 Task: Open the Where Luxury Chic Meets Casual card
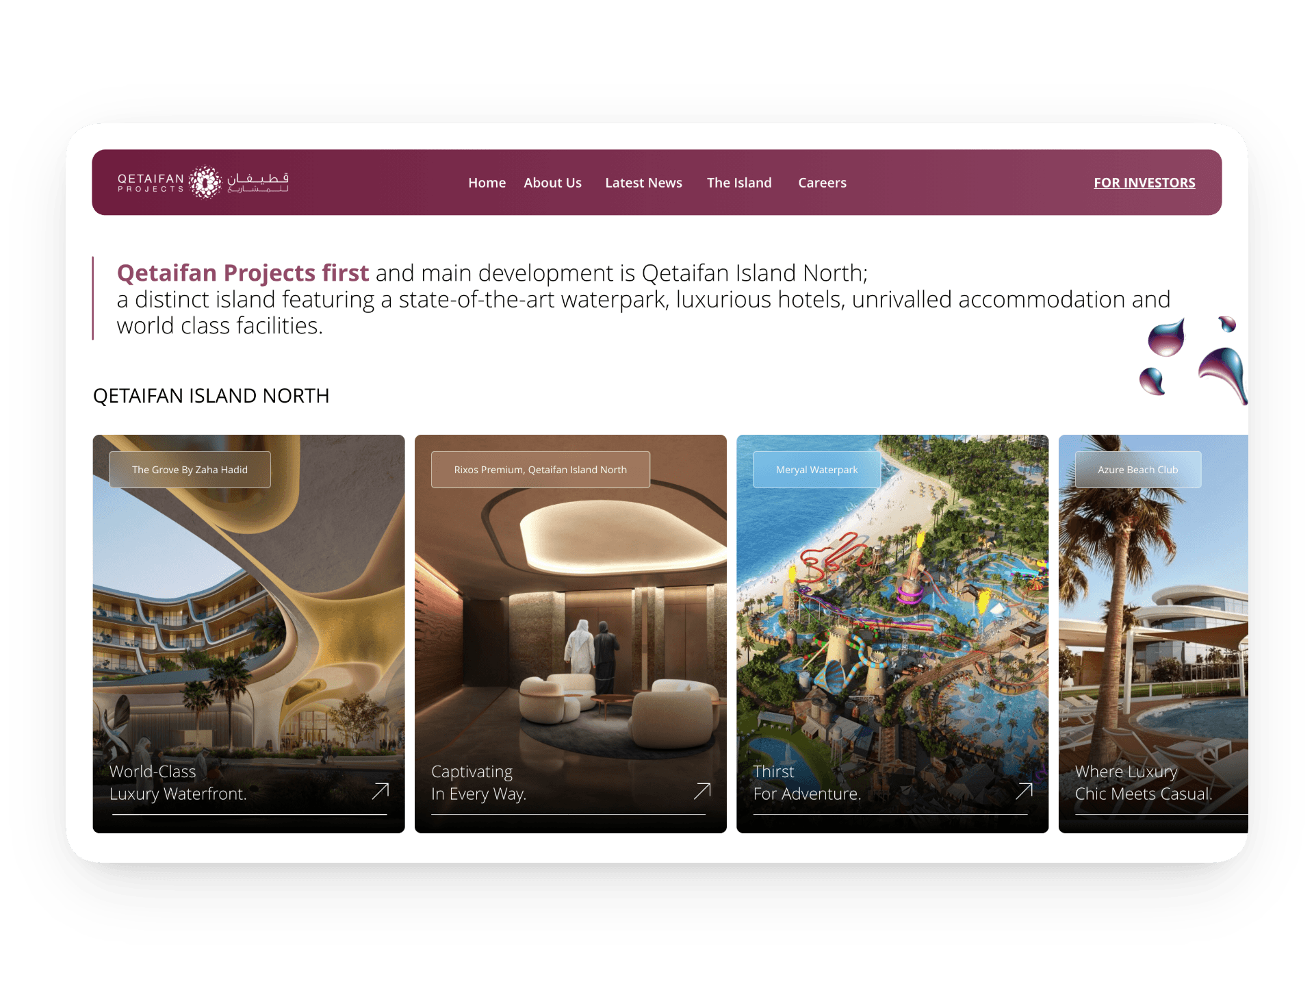point(1153,633)
